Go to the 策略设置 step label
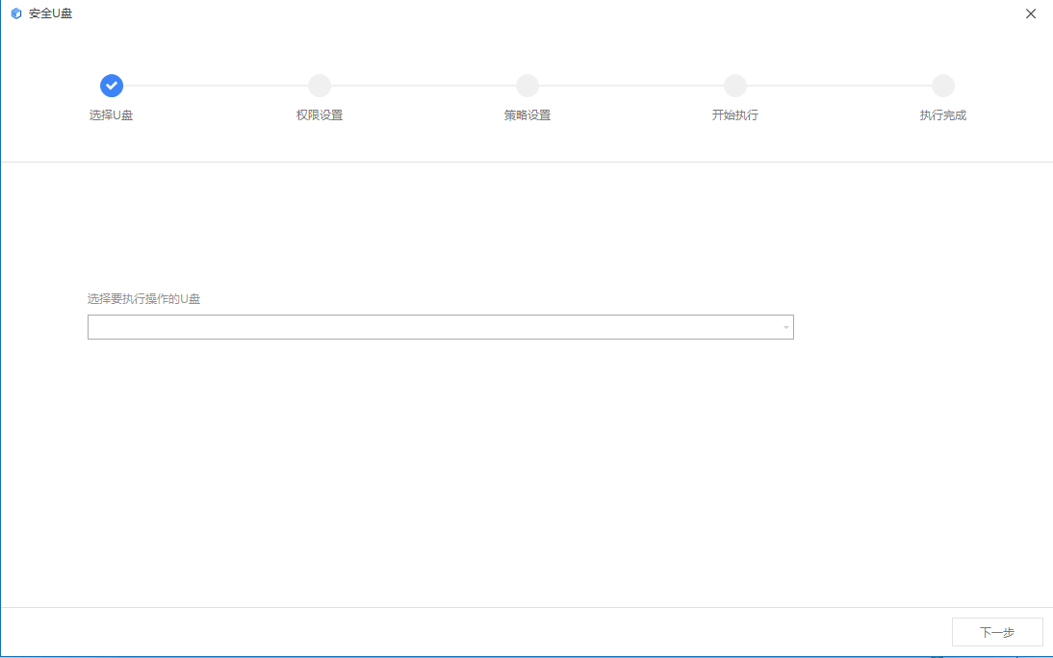The width and height of the screenshot is (1053, 658). coord(527,115)
